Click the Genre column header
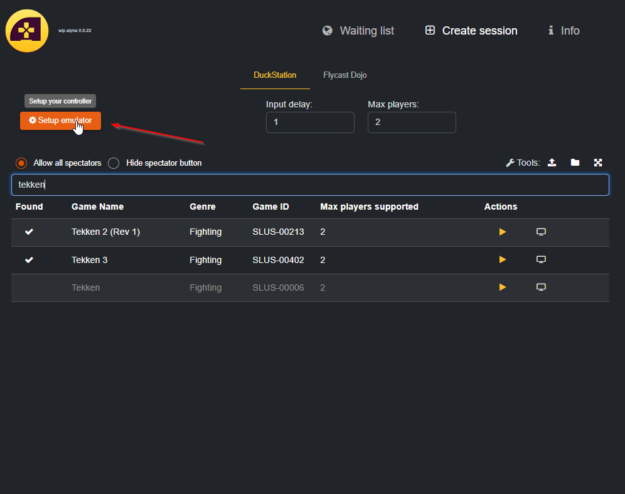This screenshot has width=625, height=494. tap(203, 207)
